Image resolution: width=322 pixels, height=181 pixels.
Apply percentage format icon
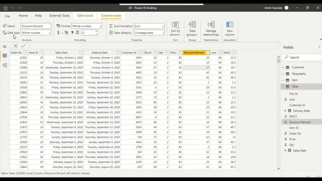click(66, 33)
